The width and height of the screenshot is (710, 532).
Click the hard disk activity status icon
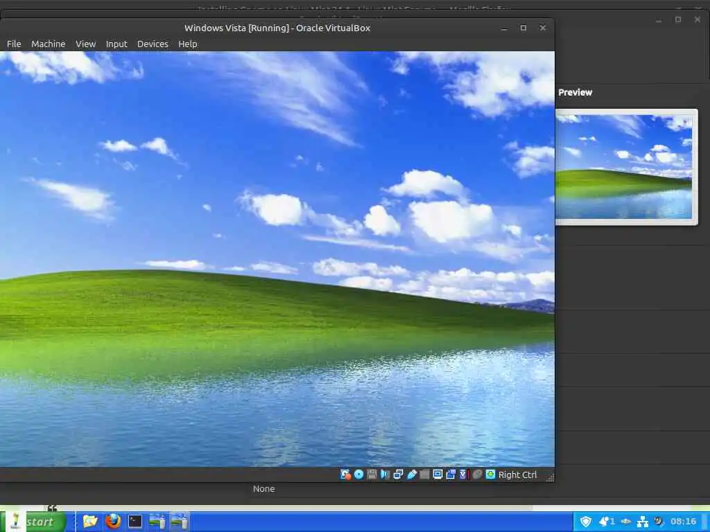pyautogui.click(x=345, y=475)
